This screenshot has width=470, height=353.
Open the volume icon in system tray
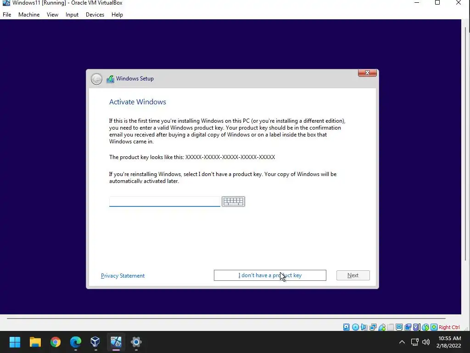click(425, 342)
